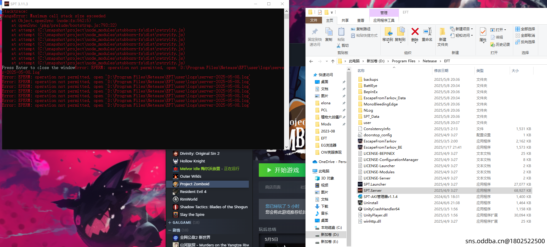Screen dimensions: 547x247
Task: Click Invert selection (反向选择) button
Action: tap(525, 42)
